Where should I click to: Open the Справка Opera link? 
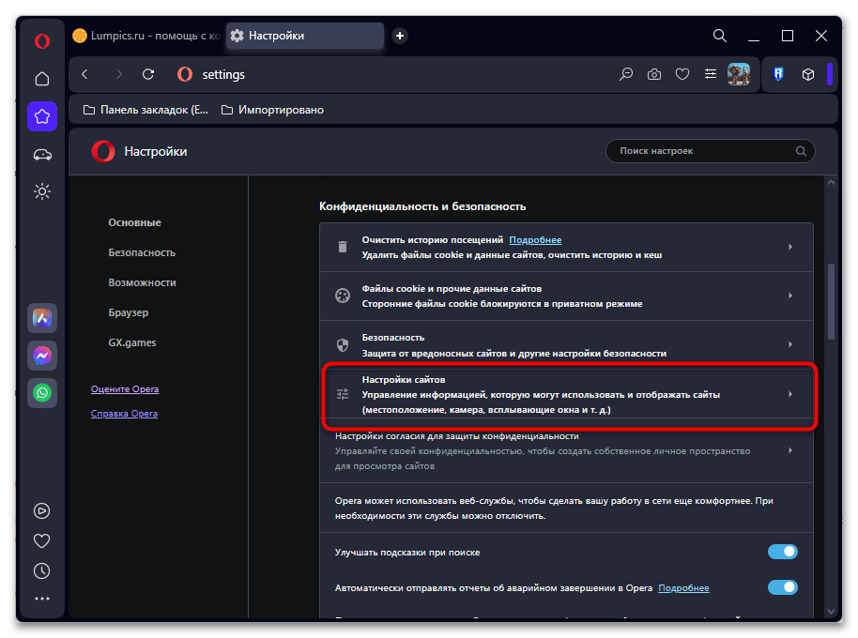click(x=124, y=414)
